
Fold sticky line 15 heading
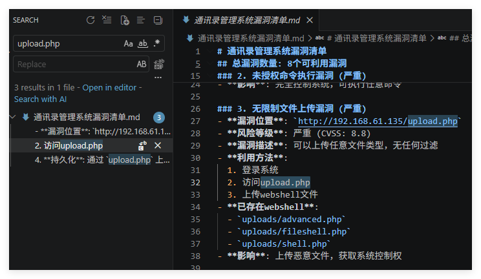click(210, 76)
